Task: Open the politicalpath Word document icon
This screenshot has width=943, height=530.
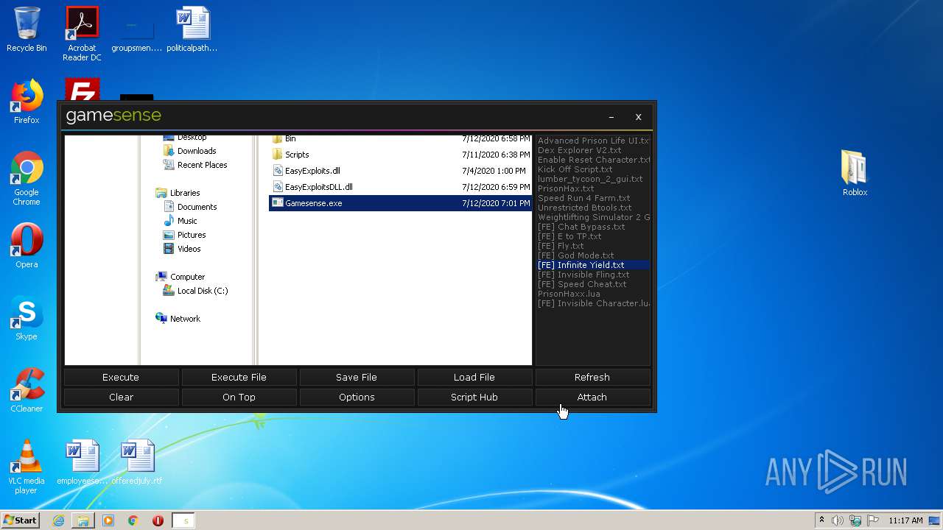Action: pyautogui.click(x=192, y=29)
